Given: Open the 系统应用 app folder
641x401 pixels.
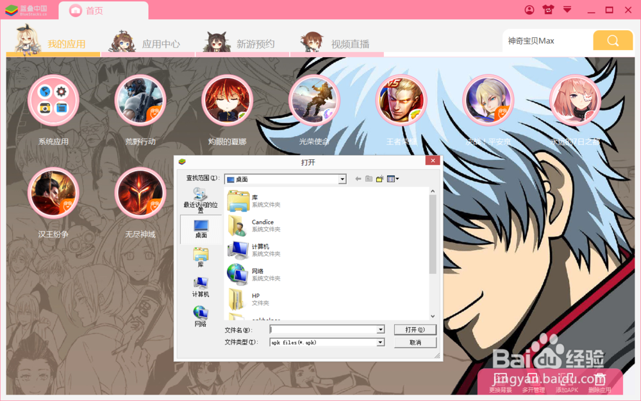Looking at the screenshot, I should point(53,100).
